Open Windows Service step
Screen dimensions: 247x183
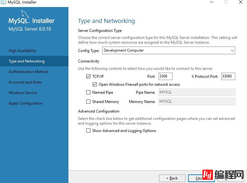point(23,92)
